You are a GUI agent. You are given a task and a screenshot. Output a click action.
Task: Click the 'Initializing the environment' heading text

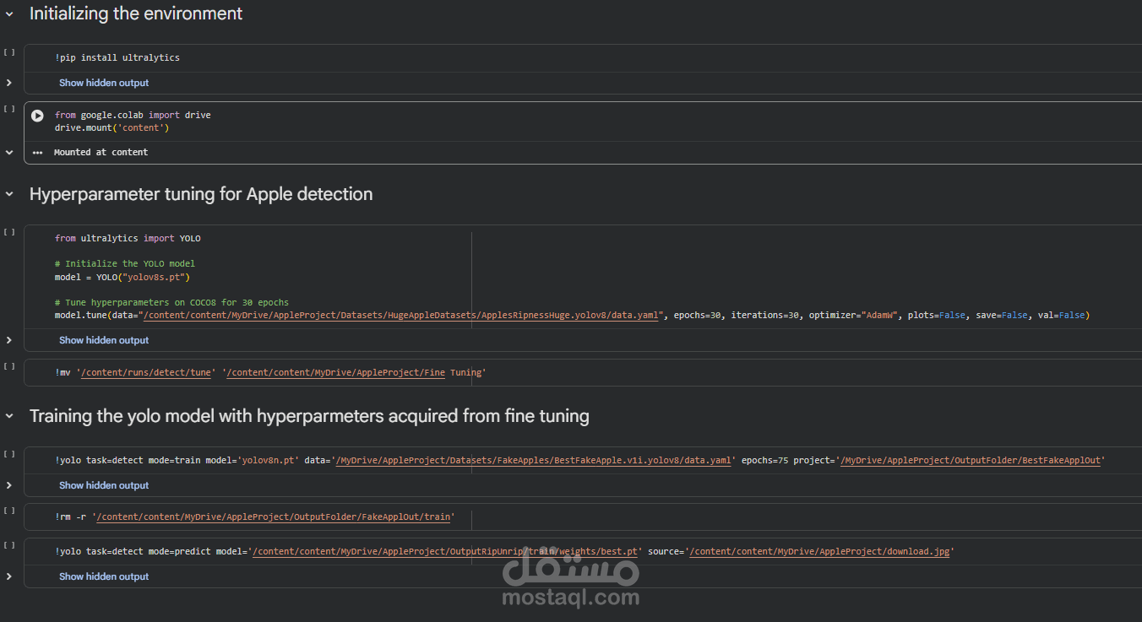point(136,14)
